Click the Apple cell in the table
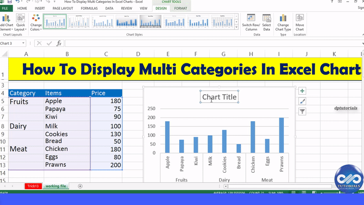 [67, 101]
